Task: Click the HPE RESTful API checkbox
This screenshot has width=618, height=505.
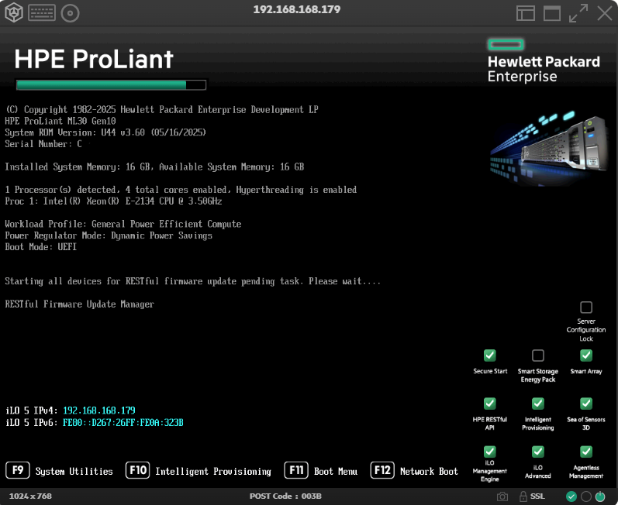Action: pyautogui.click(x=490, y=404)
